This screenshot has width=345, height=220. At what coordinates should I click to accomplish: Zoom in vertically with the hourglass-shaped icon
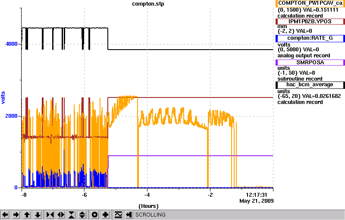click(x=72, y=215)
